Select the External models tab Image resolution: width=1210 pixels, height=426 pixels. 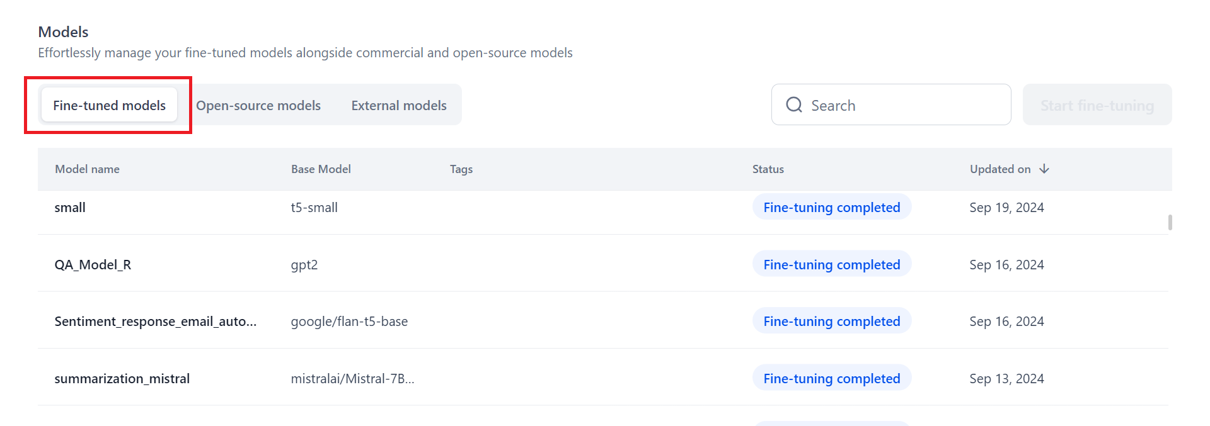(399, 105)
